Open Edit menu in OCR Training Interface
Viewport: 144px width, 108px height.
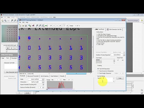tap(23, 22)
